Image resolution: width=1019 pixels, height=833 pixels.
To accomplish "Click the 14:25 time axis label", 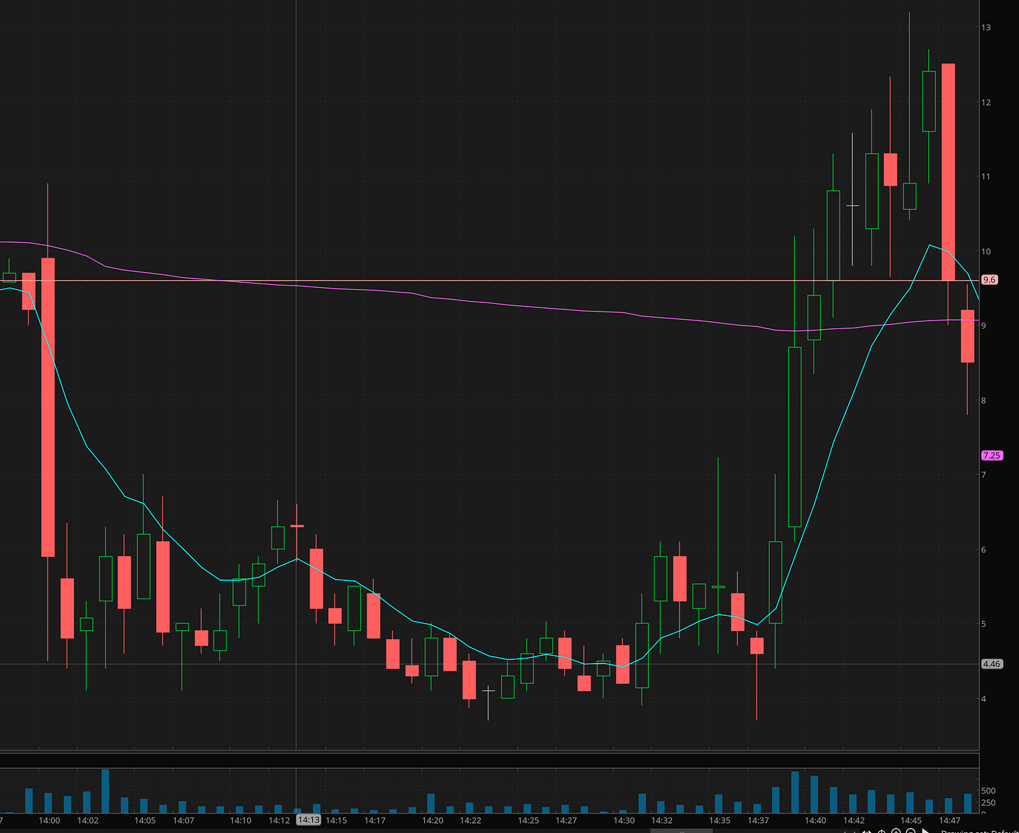I will 528,820.
